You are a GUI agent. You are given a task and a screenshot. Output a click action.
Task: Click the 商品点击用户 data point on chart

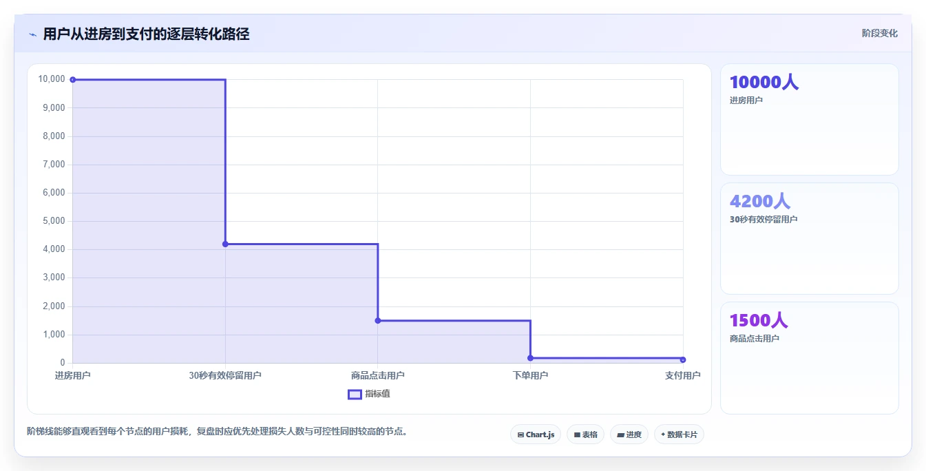[x=378, y=320]
